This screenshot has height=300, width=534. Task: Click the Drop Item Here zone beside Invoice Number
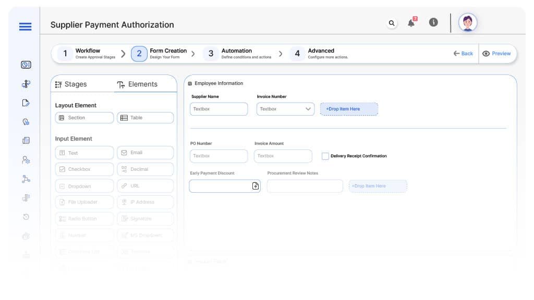349,109
